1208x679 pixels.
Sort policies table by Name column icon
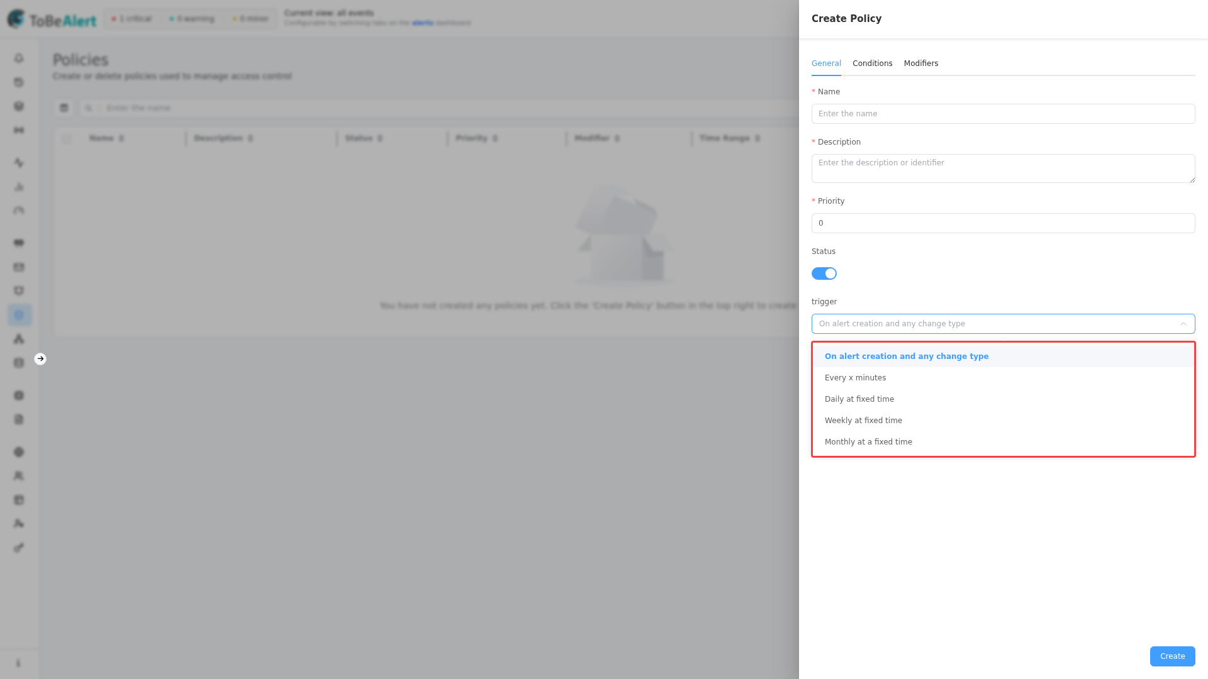click(121, 138)
